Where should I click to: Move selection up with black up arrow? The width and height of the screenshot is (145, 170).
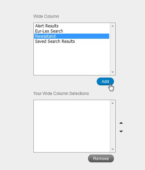tap(121, 123)
